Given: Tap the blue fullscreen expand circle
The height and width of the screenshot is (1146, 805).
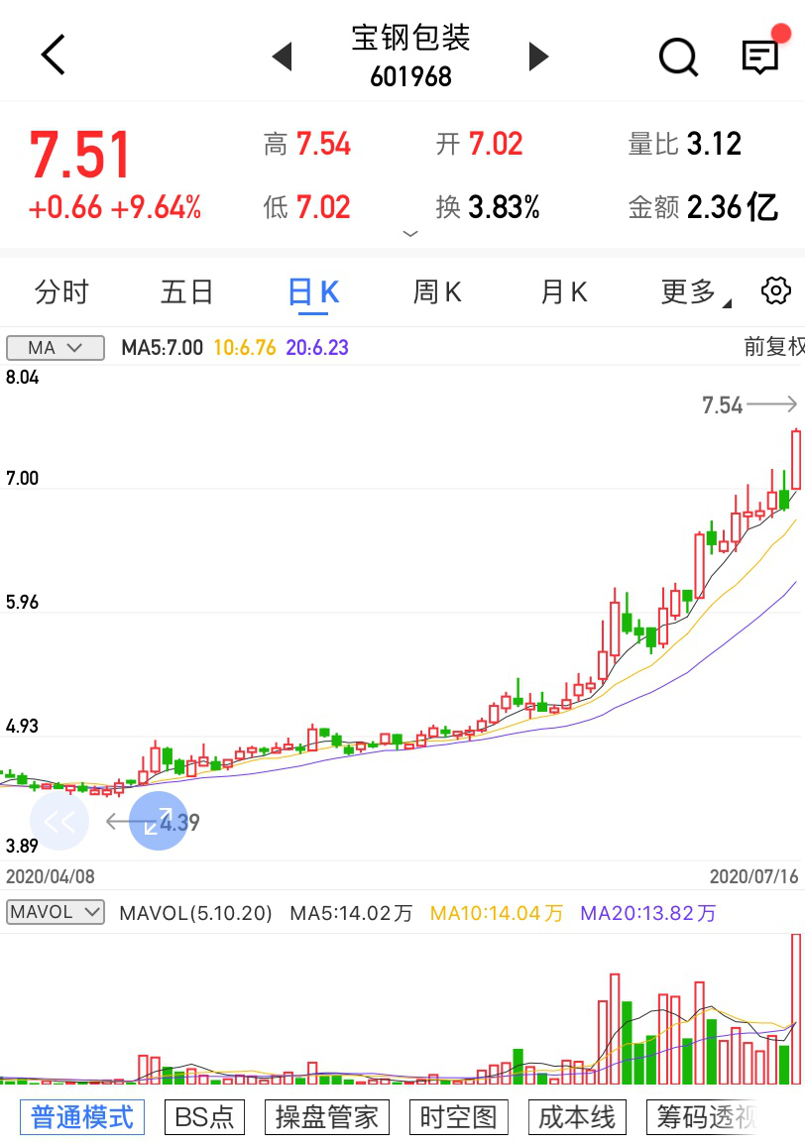Looking at the screenshot, I should (x=158, y=821).
